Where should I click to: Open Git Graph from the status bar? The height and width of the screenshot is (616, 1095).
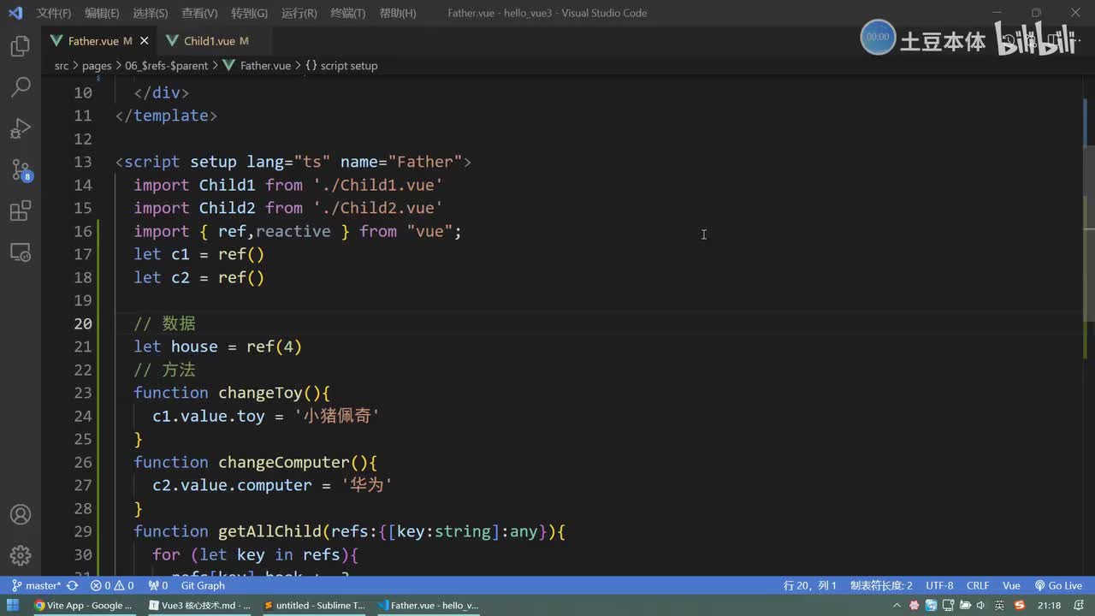coord(203,586)
